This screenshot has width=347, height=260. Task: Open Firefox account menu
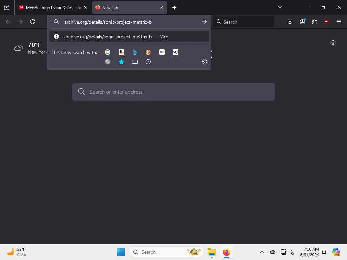pos(303,22)
